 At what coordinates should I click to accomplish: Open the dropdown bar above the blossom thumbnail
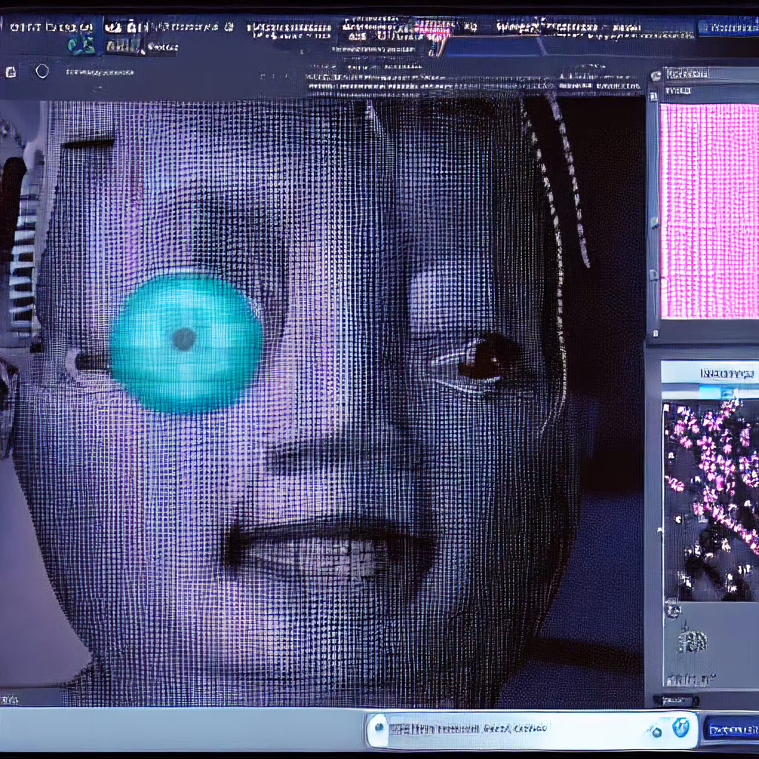(x=710, y=392)
